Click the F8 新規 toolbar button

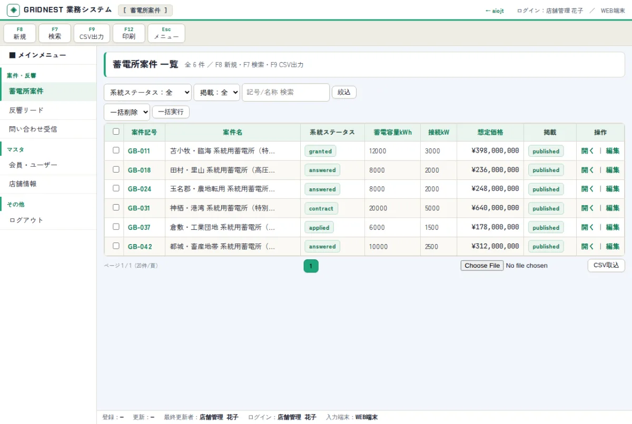coord(20,33)
